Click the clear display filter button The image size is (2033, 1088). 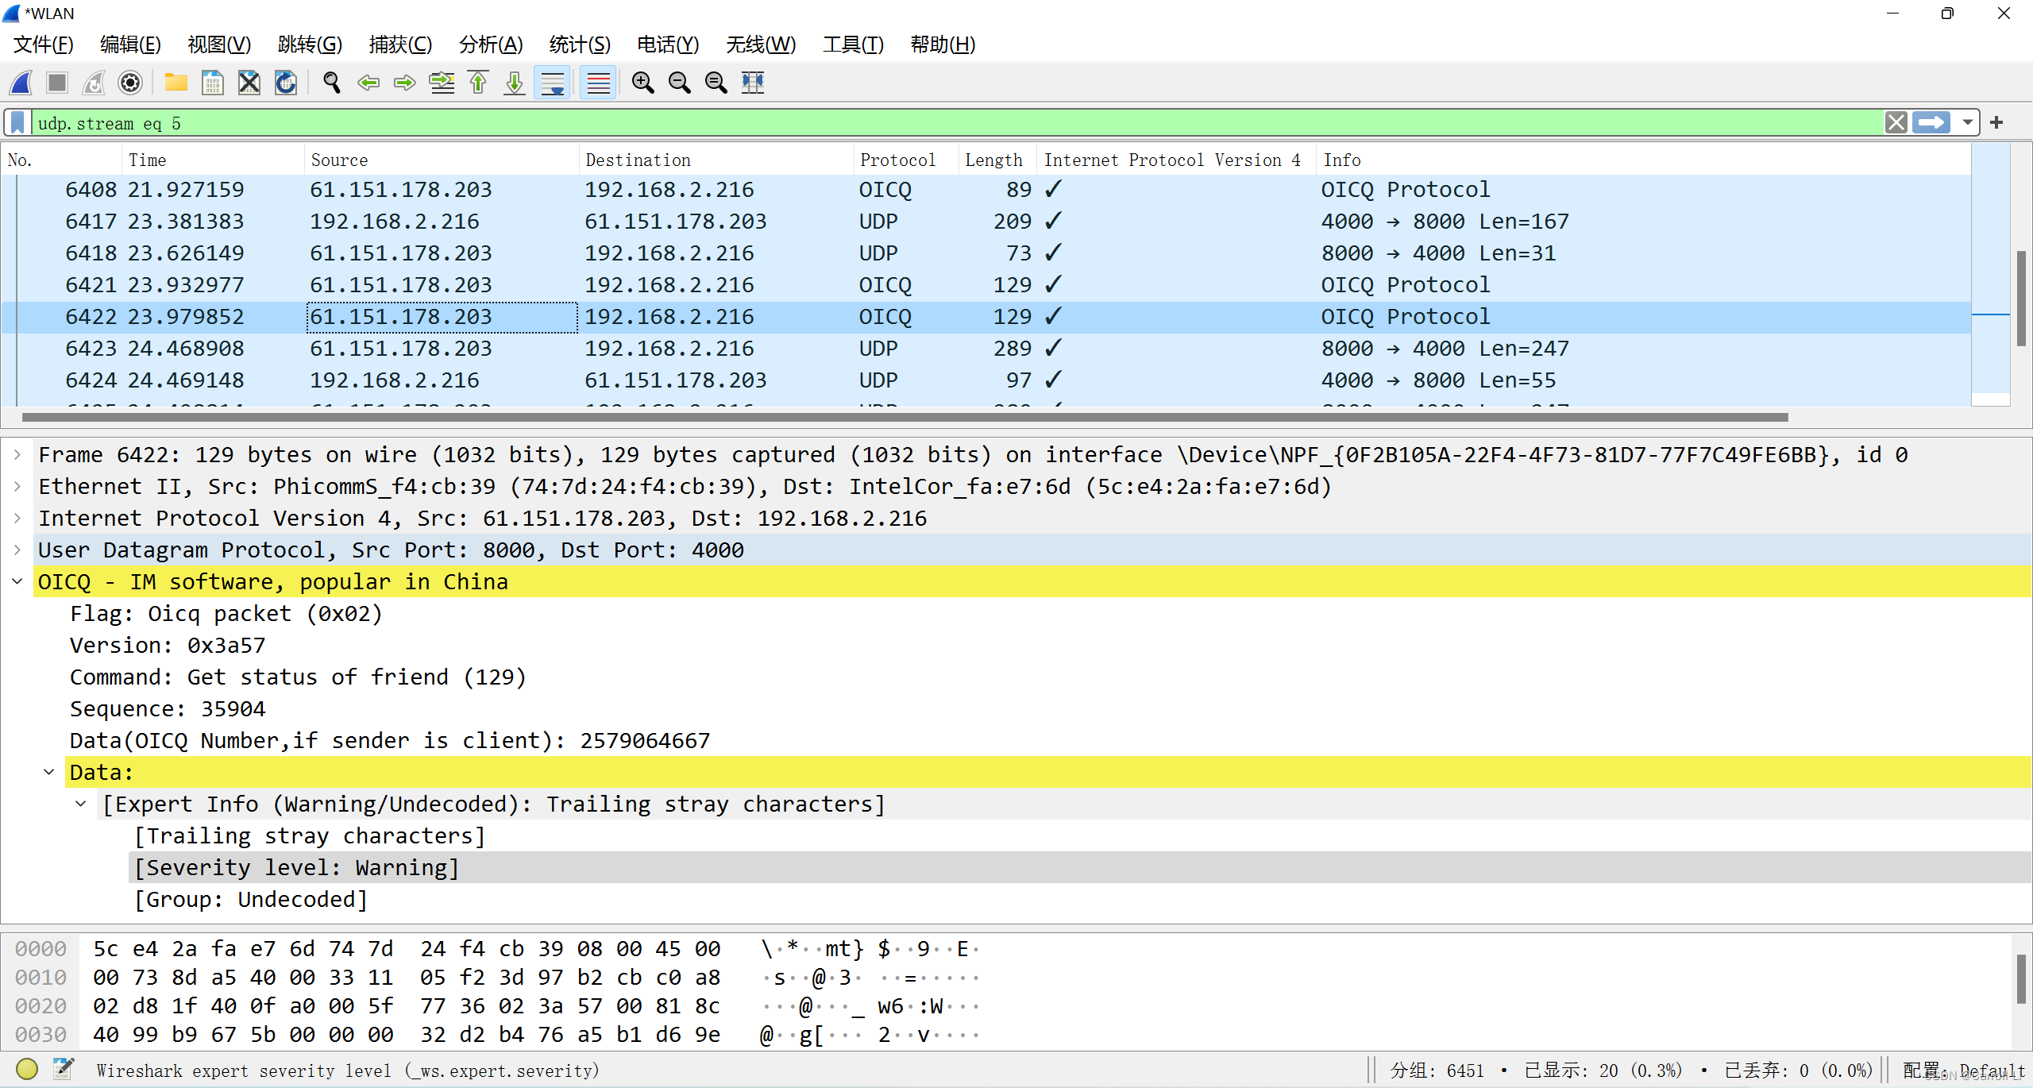[1897, 124]
